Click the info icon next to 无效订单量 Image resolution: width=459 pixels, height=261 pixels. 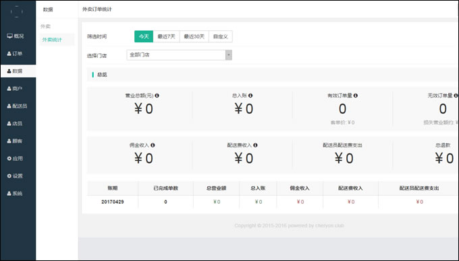coord(456,96)
